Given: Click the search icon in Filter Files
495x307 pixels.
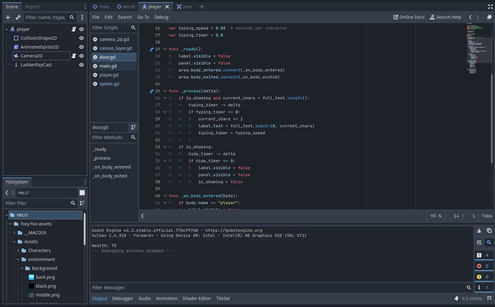Looking at the screenshot, I should point(73,203).
